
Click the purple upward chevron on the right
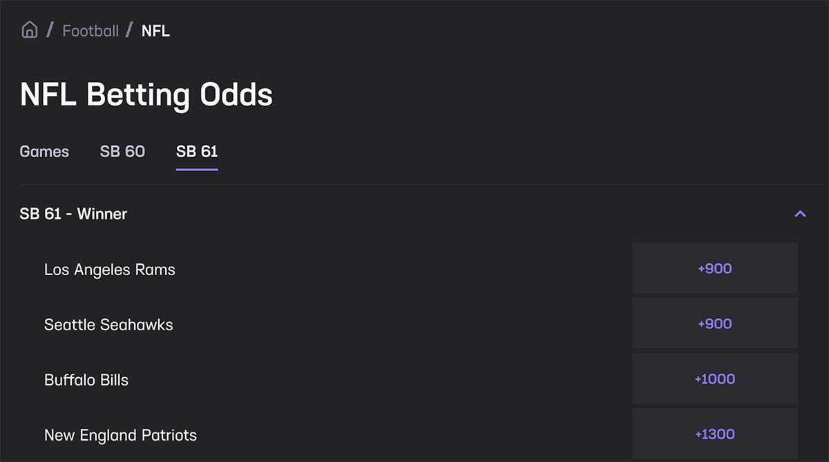click(x=800, y=214)
